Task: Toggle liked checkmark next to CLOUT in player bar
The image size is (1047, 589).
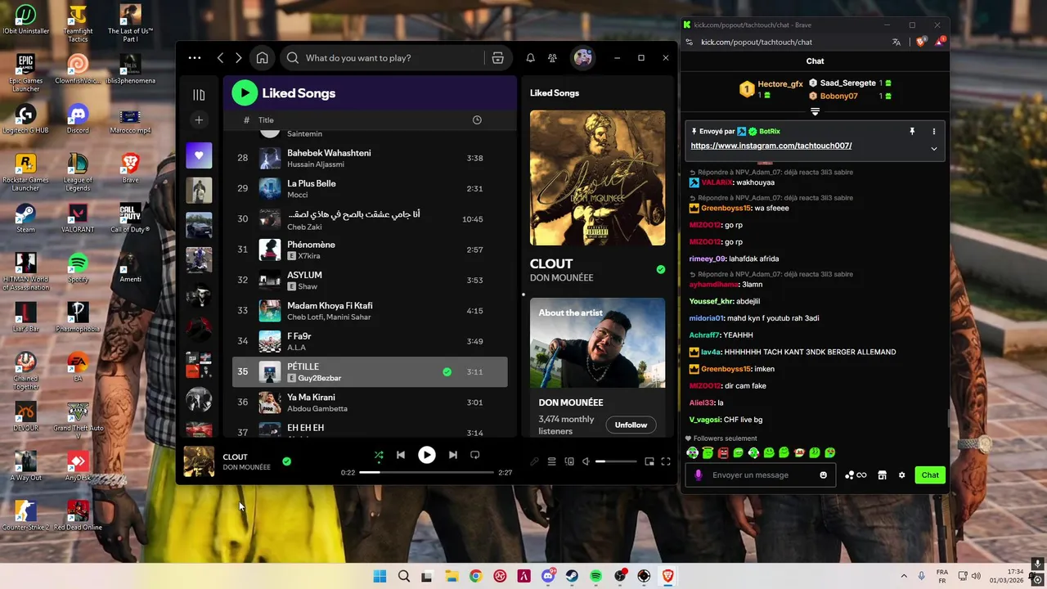Action: tap(286, 461)
